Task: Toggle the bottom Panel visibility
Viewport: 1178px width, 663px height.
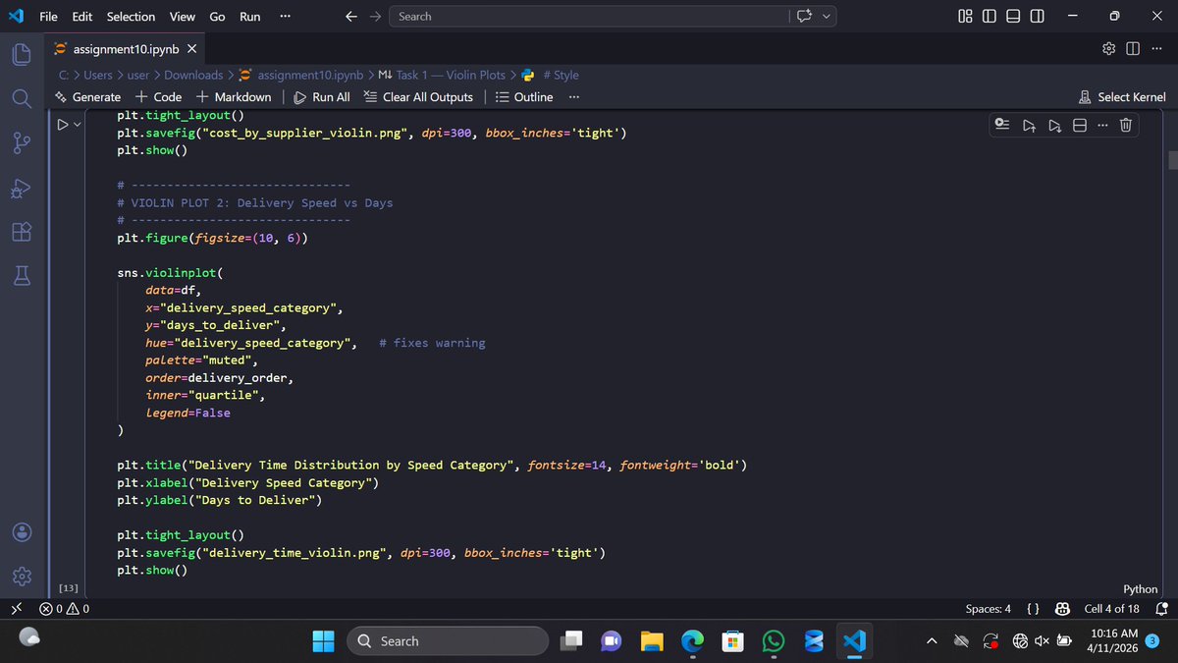Action: pos(1013,16)
